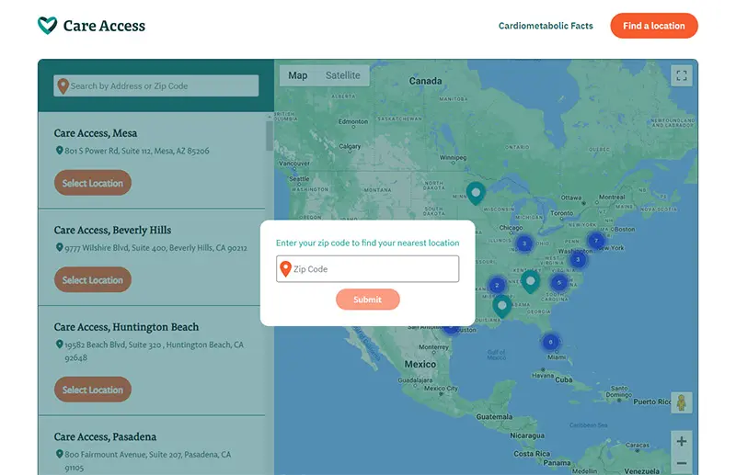This screenshot has height=475, width=736.
Task: Click the teal pin in Minnesota
Action: pos(476,193)
